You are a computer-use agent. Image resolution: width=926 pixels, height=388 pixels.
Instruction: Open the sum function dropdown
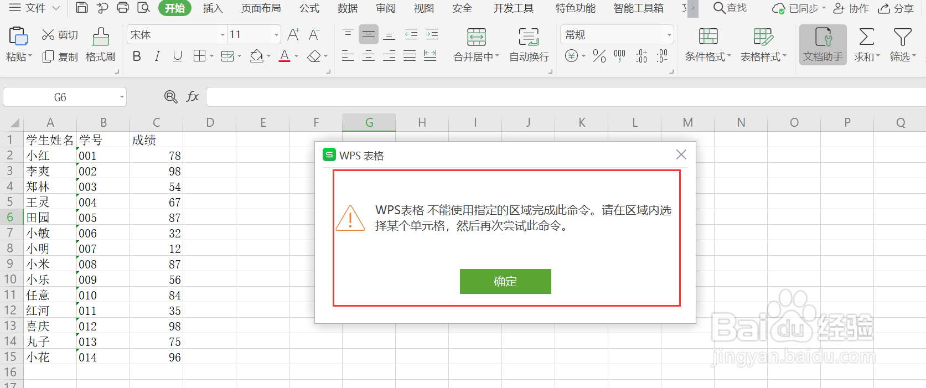pos(867,45)
